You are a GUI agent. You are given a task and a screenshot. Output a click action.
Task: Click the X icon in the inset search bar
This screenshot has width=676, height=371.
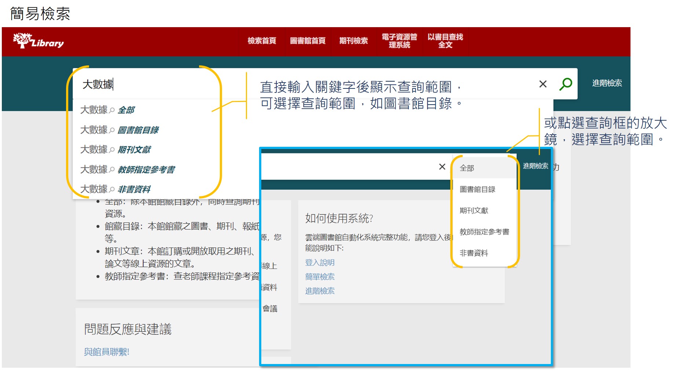[x=442, y=167]
